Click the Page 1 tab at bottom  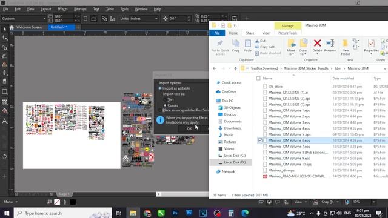64,194
